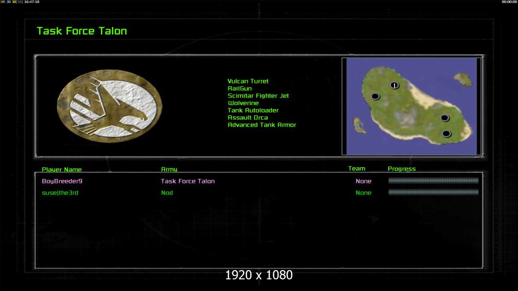Select Vulcan Turret in the unit list

[248, 81]
